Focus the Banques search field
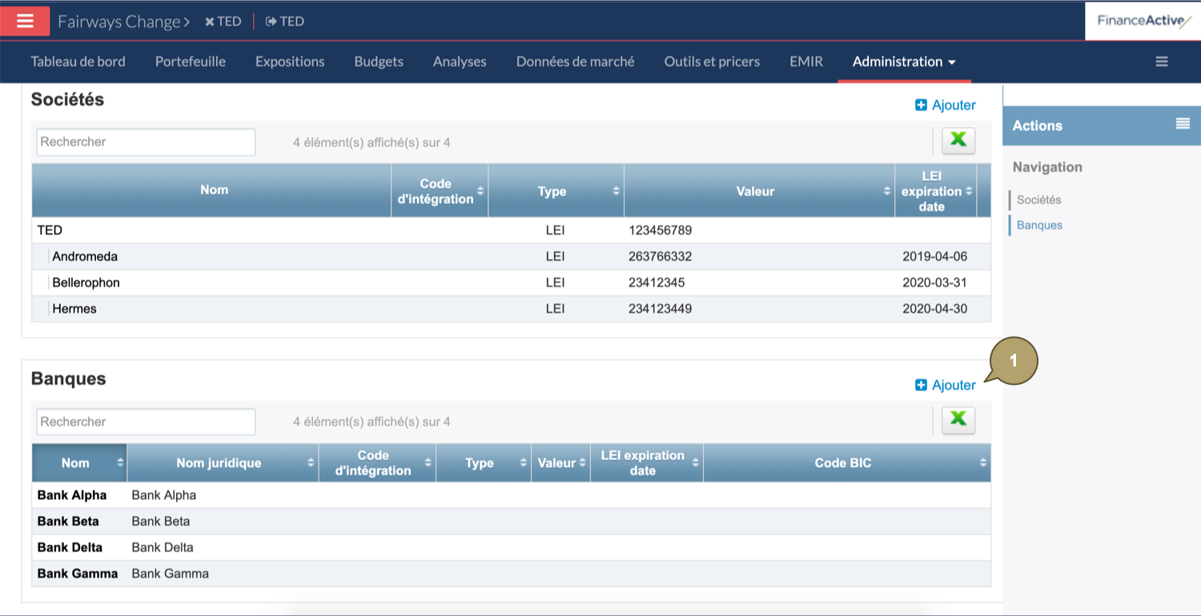The width and height of the screenshot is (1201, 616). point(146,422)
